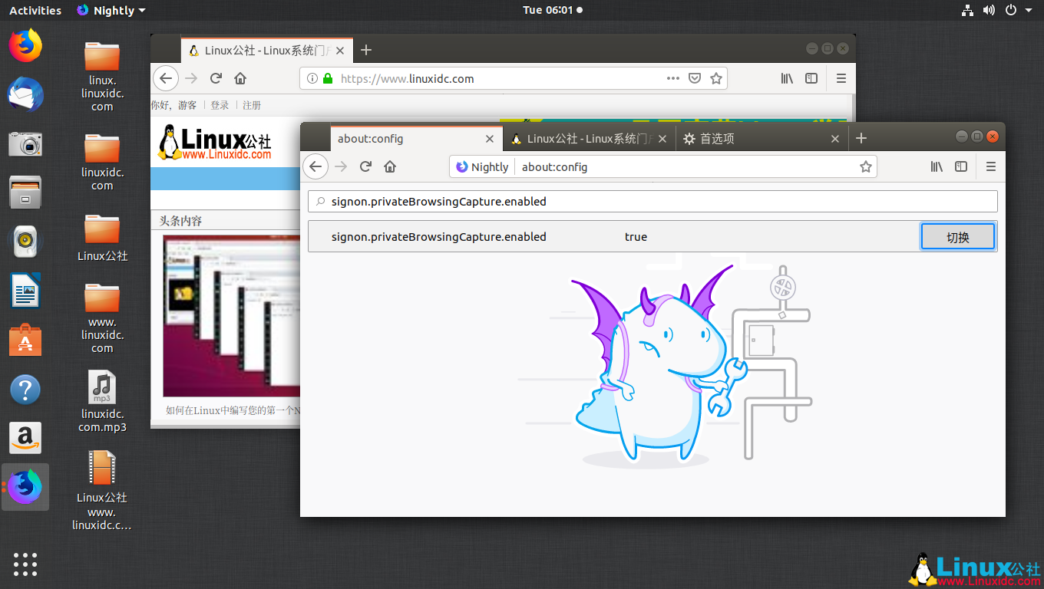Open system menu dropdown arrow
This screenshot has height=589, width=1044.
tap(1029, 10)
